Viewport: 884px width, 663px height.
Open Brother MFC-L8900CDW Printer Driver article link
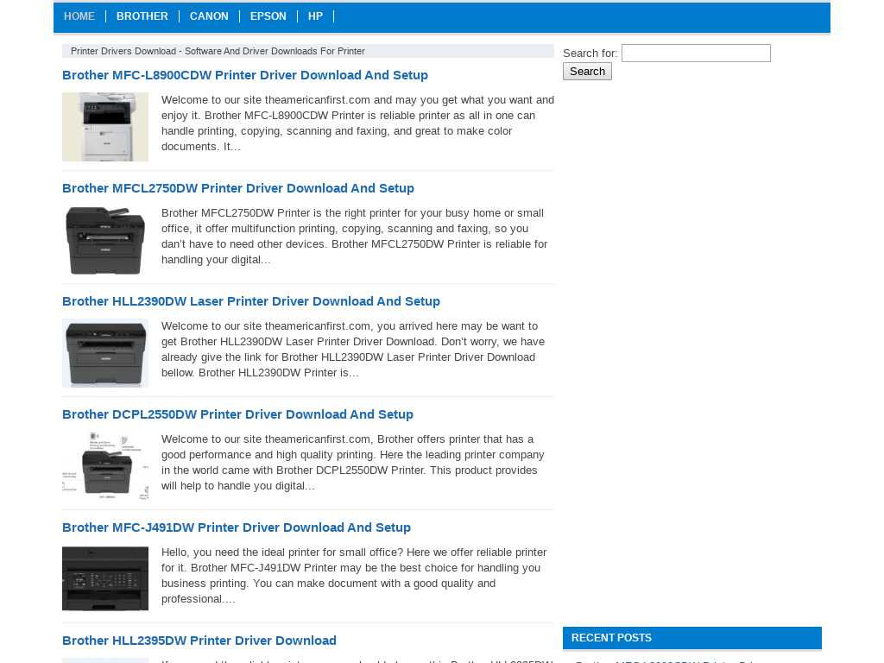244,75
